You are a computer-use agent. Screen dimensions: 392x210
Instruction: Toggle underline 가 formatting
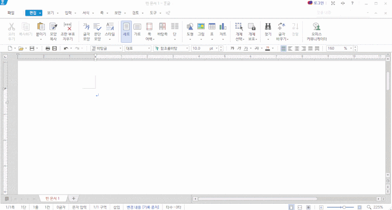(246, 48)
